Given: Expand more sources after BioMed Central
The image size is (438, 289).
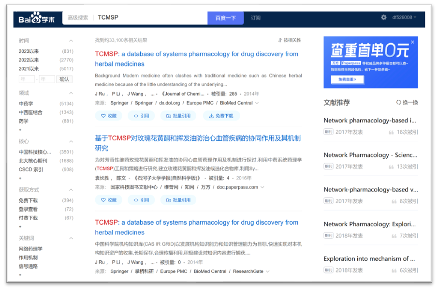Looking at the screenshot, I should pyautogui.click(x=257, y=103).
